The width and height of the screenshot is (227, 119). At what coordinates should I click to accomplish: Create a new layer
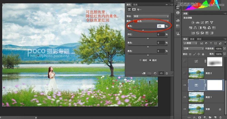coord(215,118)
